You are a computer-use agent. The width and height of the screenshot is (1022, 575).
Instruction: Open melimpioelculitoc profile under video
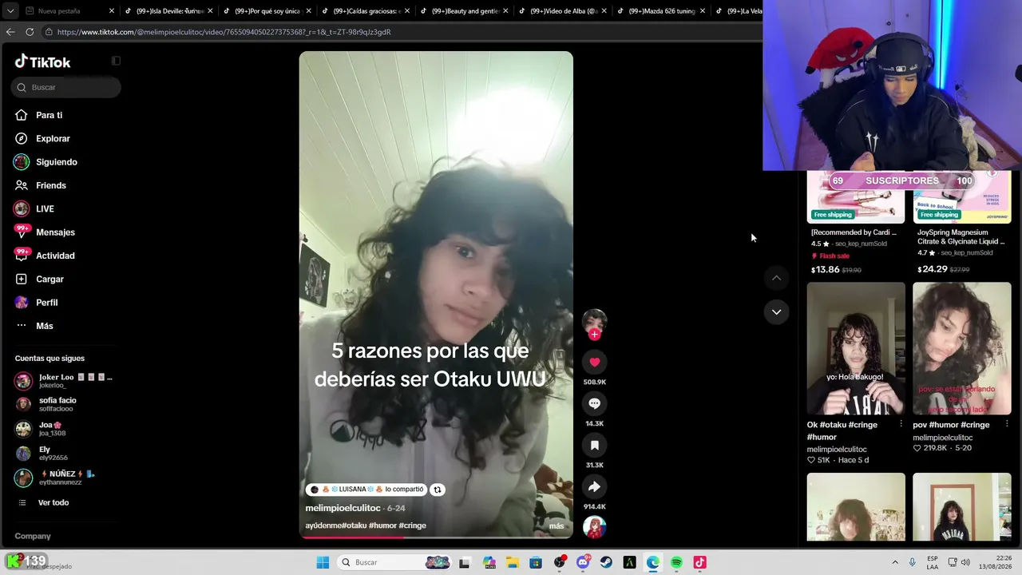pos(343,508)
